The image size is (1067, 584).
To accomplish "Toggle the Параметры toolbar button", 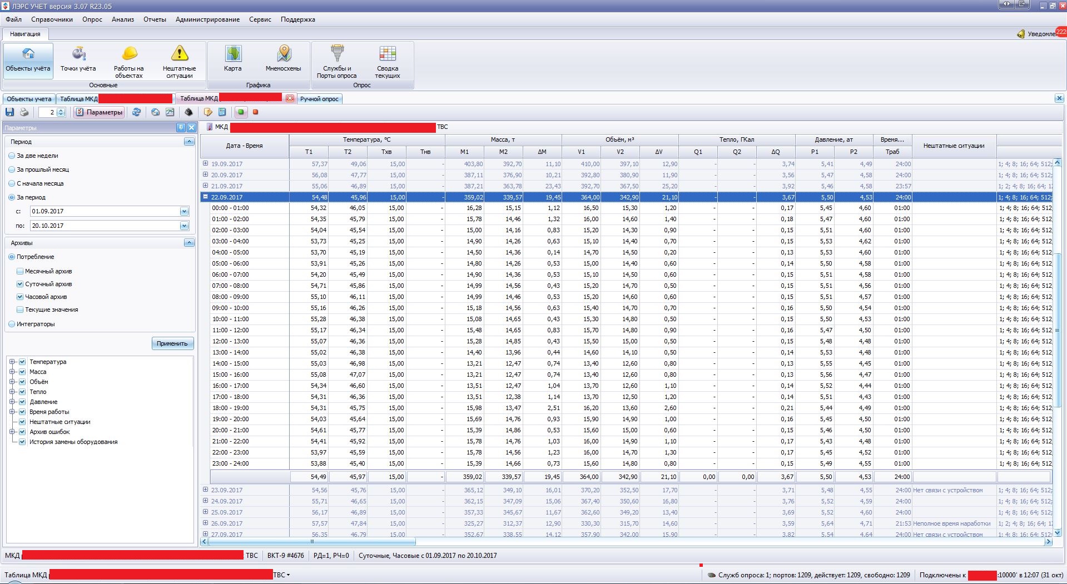I will [x=99, y=112].
